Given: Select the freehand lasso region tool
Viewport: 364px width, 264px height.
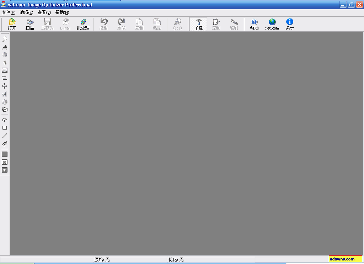Looking at the screenshot, I should click(5, 120).
